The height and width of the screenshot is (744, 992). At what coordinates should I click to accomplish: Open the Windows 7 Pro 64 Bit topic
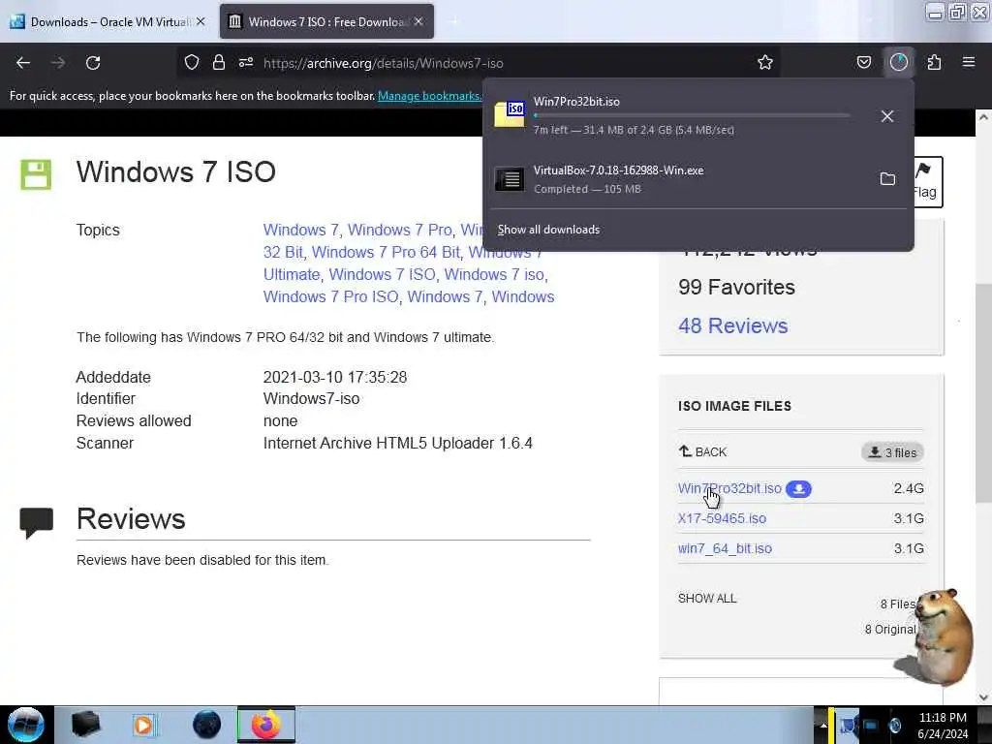tap(386, 252)
